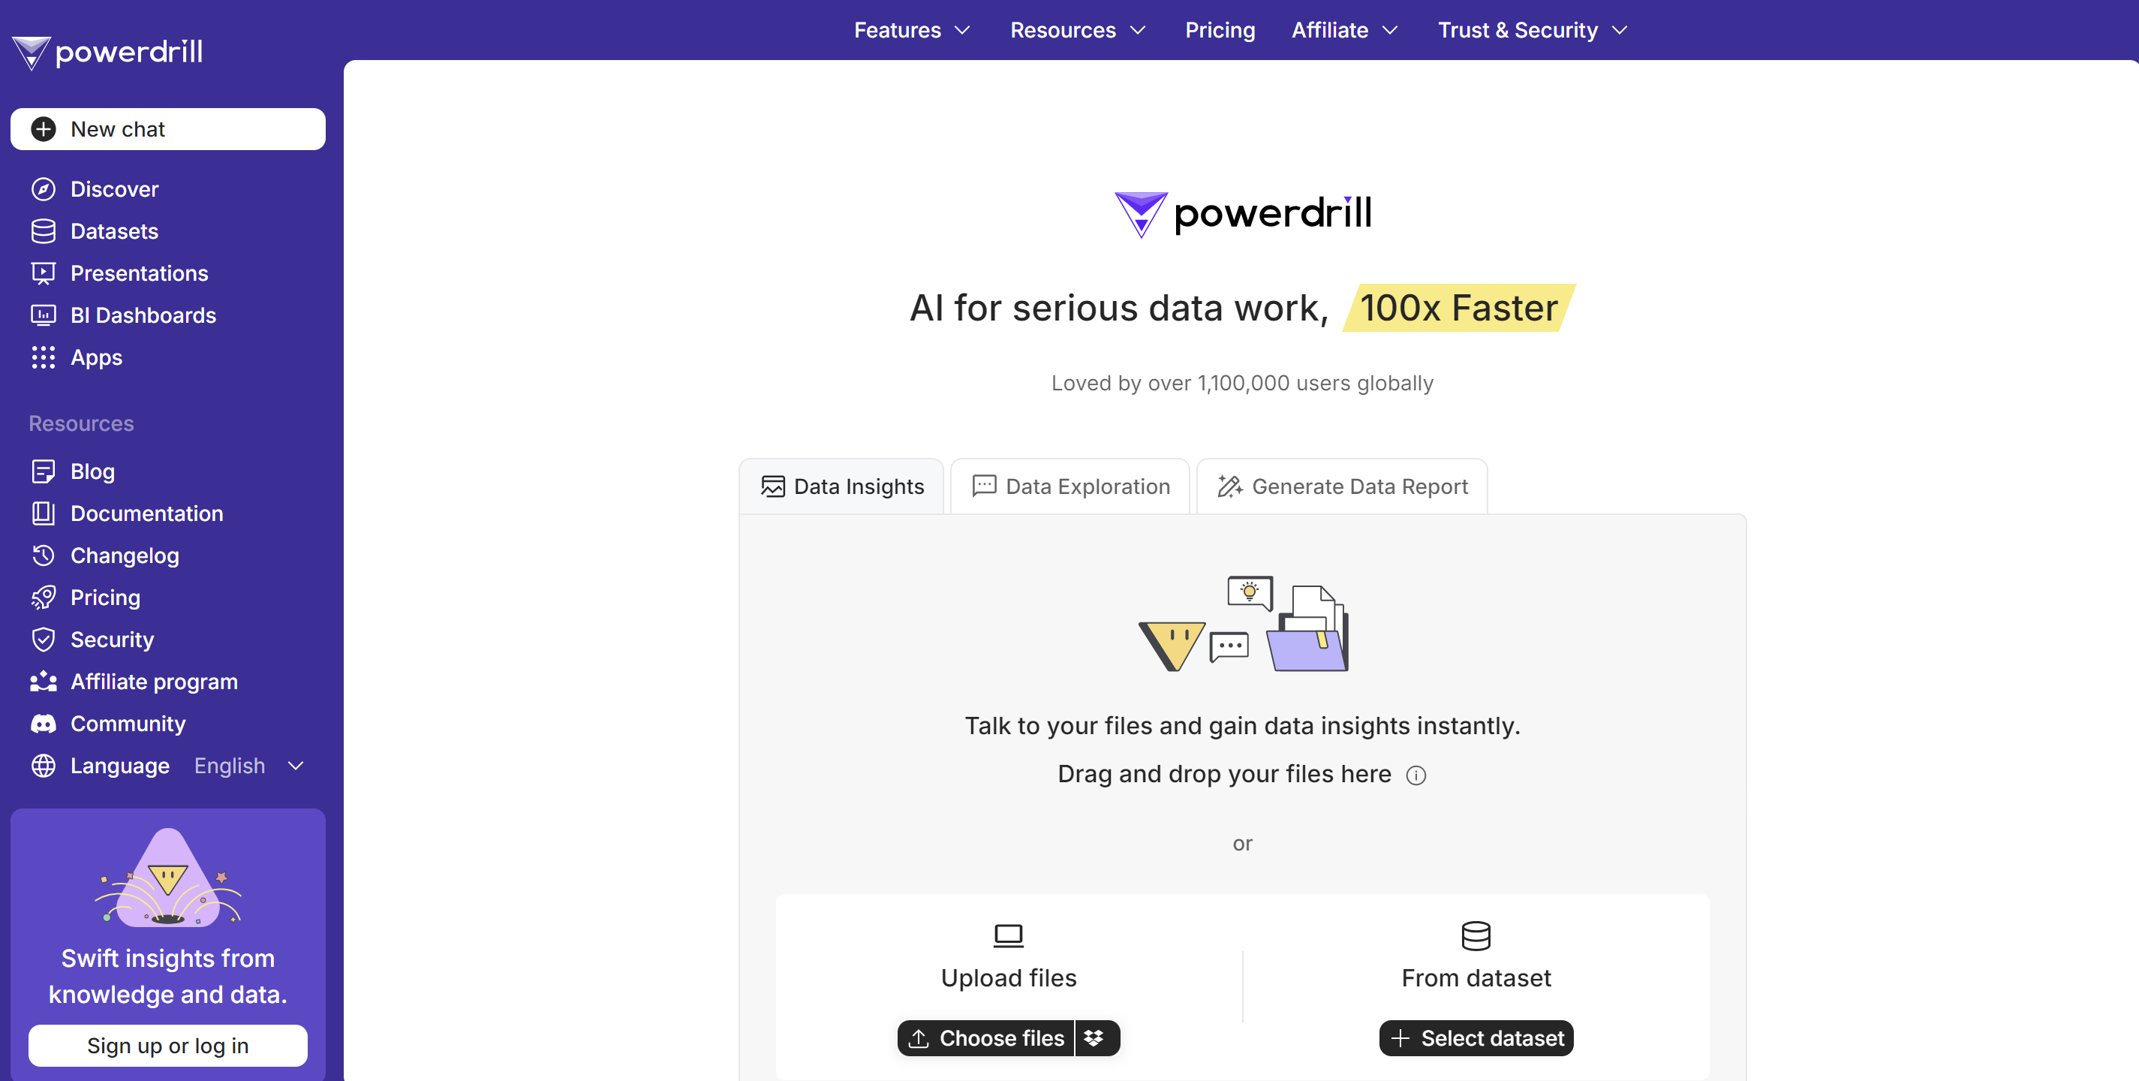This screenshot has height=1081, width=2139.
Task: Click the Presentations screen icon
Action: tap(44, 273)
